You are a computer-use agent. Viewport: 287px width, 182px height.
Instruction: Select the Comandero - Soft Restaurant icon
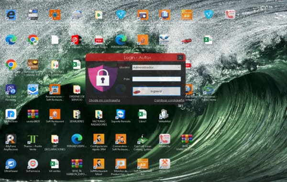(121, 142)
